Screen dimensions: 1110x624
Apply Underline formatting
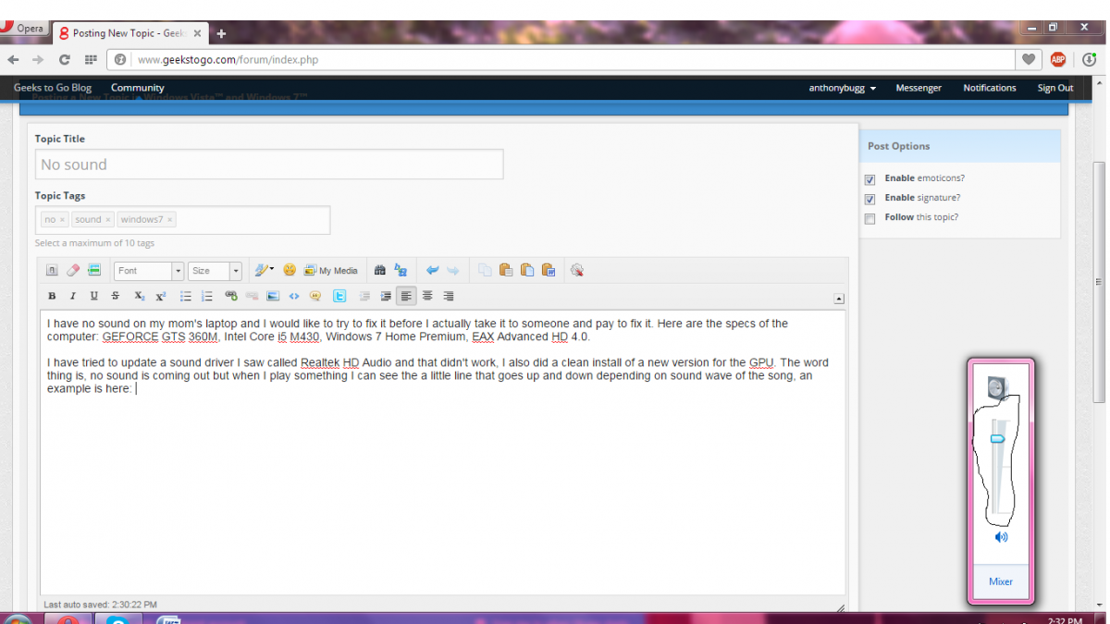(94, 297)
